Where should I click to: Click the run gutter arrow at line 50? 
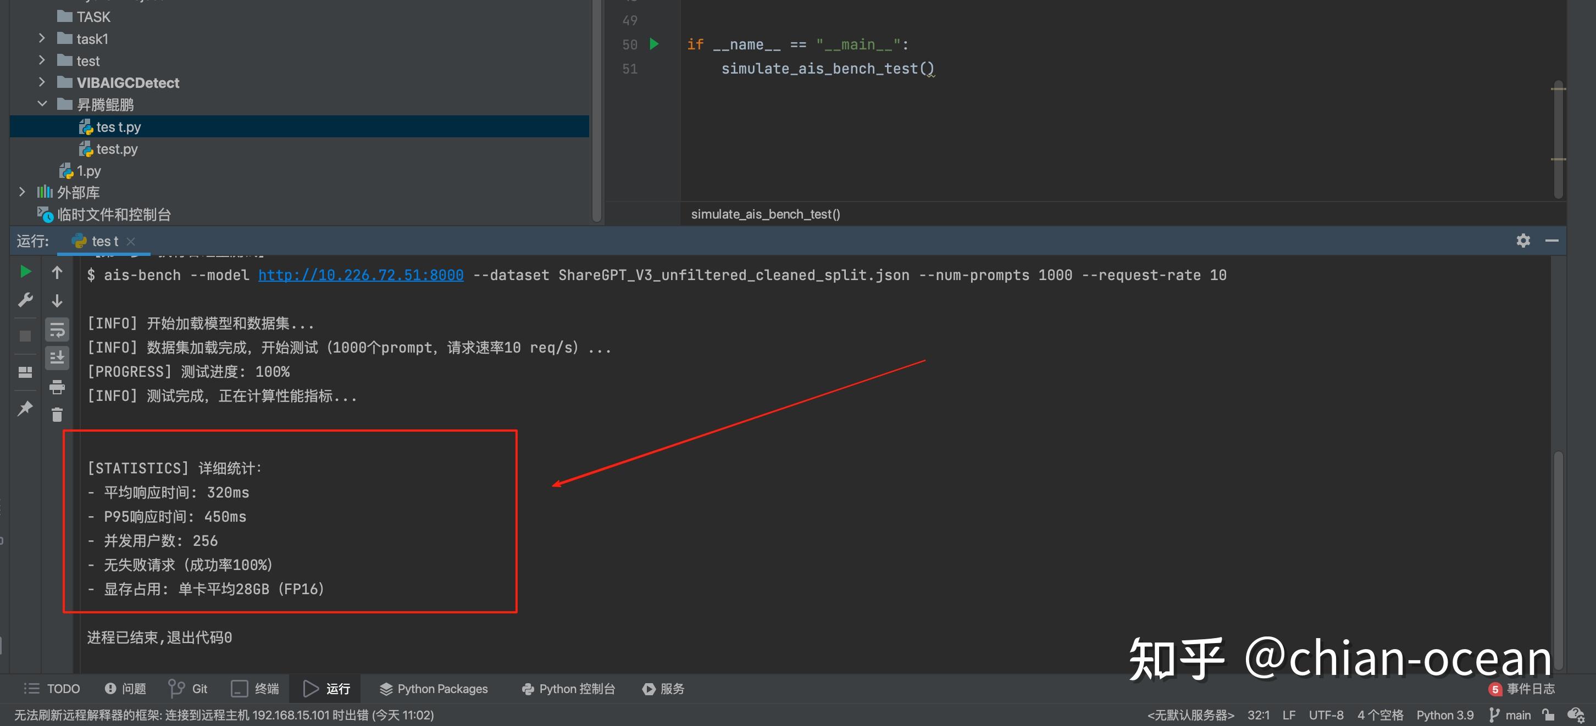(654, 44)
